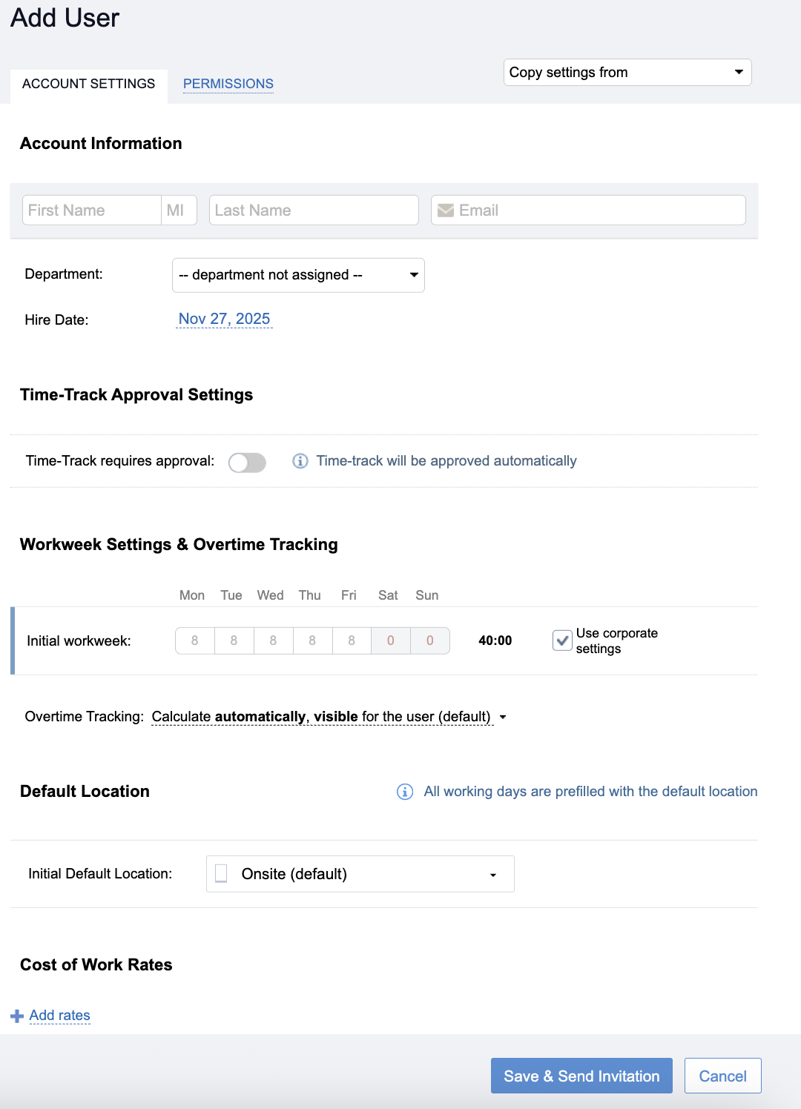Screen dimensions: 801x1109
Task: Click the MI input field
Action: (x=179, y=210)
